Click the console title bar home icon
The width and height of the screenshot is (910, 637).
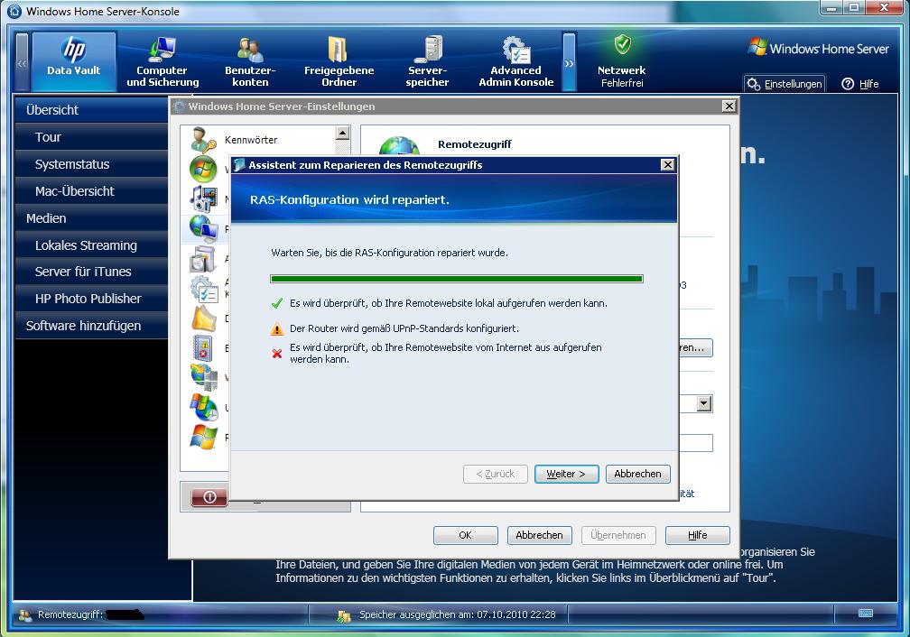pos(14,11)
